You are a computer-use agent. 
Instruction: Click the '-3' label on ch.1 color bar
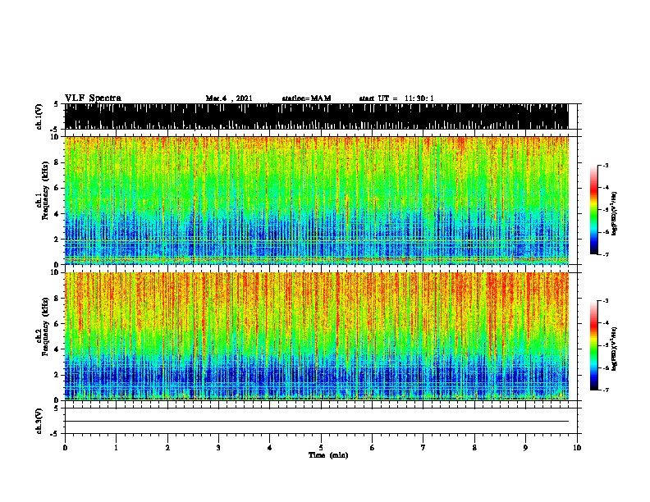tap(606, 165)
